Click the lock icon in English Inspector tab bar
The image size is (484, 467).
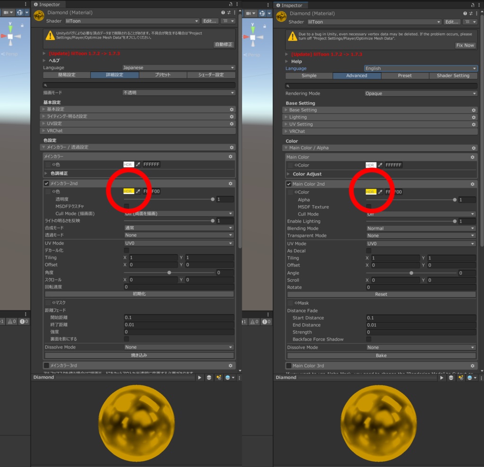tap(473, 5)
